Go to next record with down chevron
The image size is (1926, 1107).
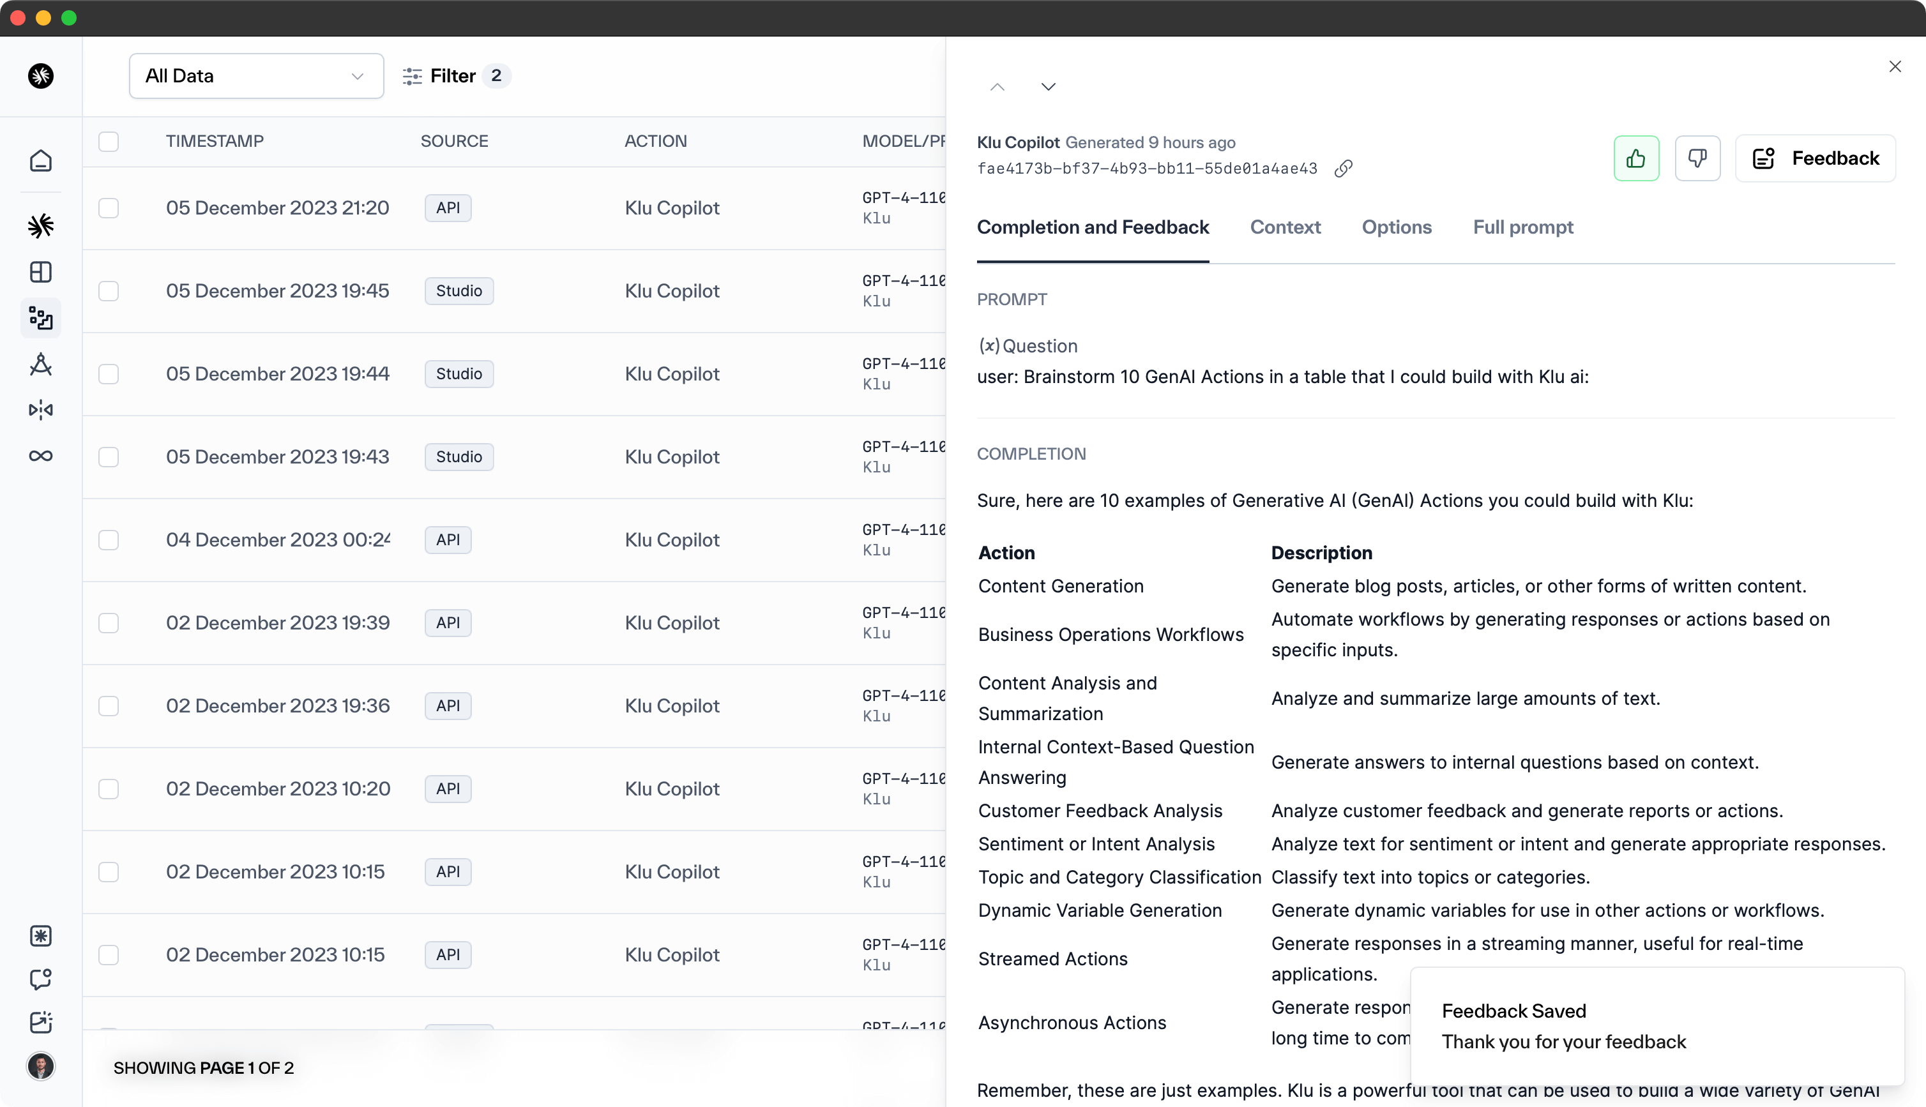(1048, 87)
